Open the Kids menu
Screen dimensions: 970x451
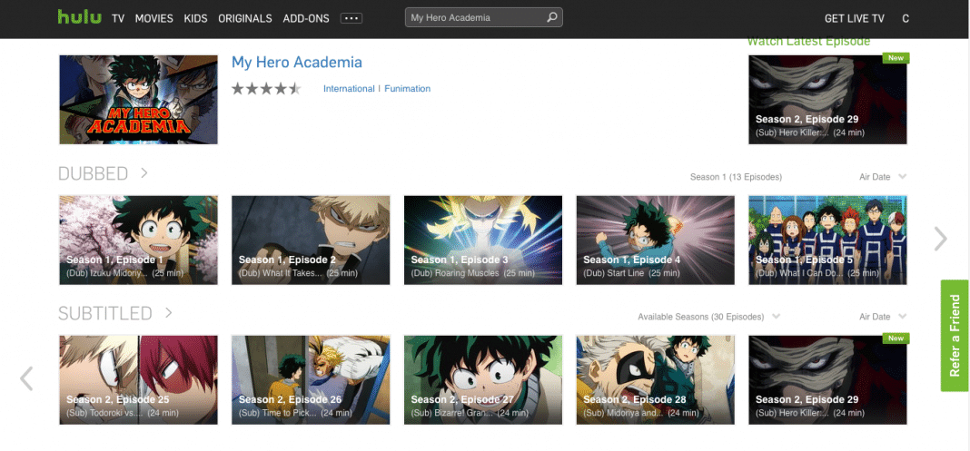coord(195,18)
